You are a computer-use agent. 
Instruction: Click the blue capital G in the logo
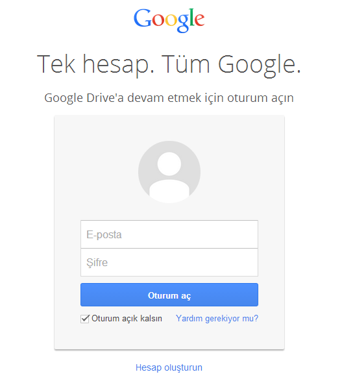(x=143, y=18)
